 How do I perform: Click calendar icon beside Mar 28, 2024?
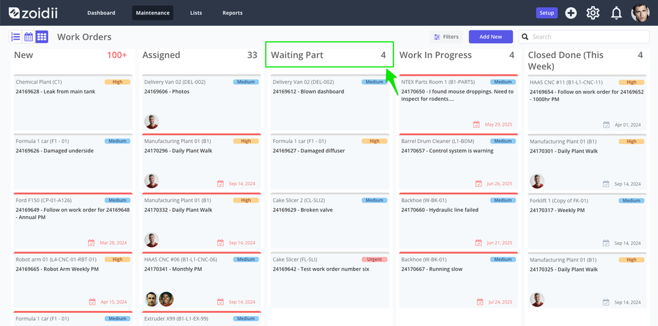91,243
